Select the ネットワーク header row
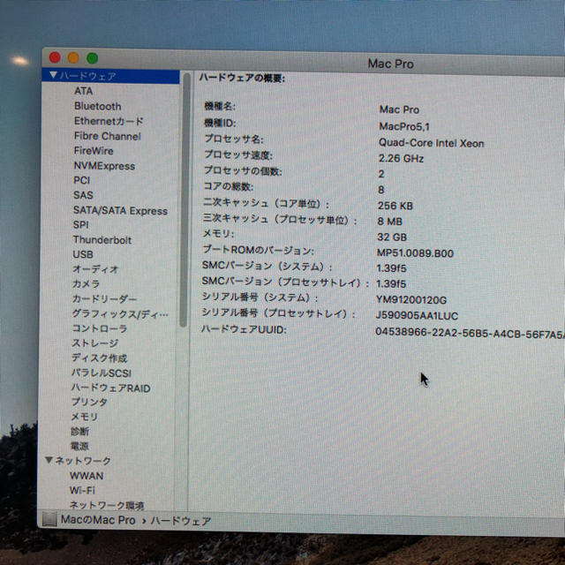Screen dimensions: 565x565 (83, 461)
